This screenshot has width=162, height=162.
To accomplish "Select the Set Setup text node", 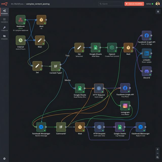I will (79, 48).
